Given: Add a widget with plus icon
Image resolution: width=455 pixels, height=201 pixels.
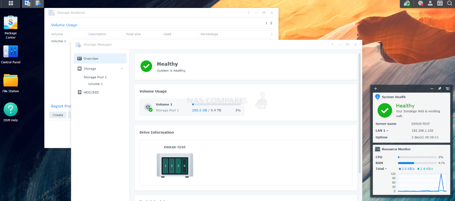Looking at the screenshot, I should tap(376, 89).
